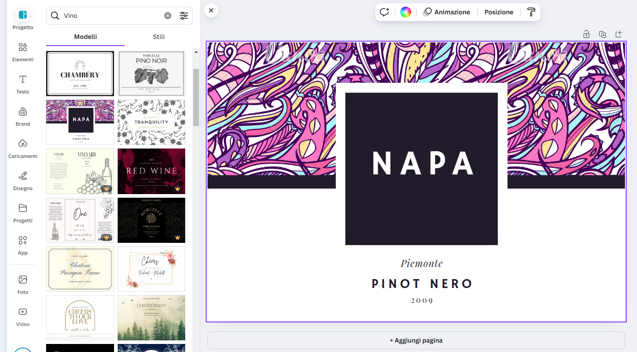Select the 2009 year text on canvas
The height and width of the screenshot is (352, 637).
(422, 301)
